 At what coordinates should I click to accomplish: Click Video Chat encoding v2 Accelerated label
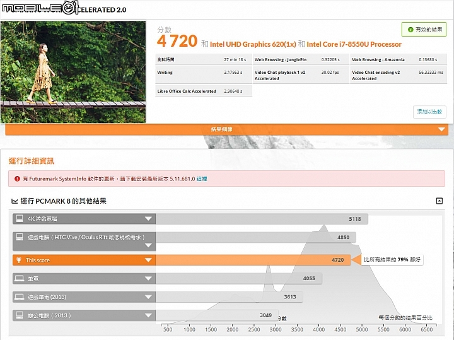(376, 75)
